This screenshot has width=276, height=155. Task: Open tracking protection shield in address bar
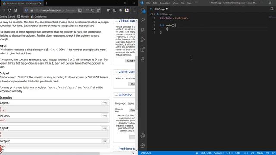pos(26,10)
